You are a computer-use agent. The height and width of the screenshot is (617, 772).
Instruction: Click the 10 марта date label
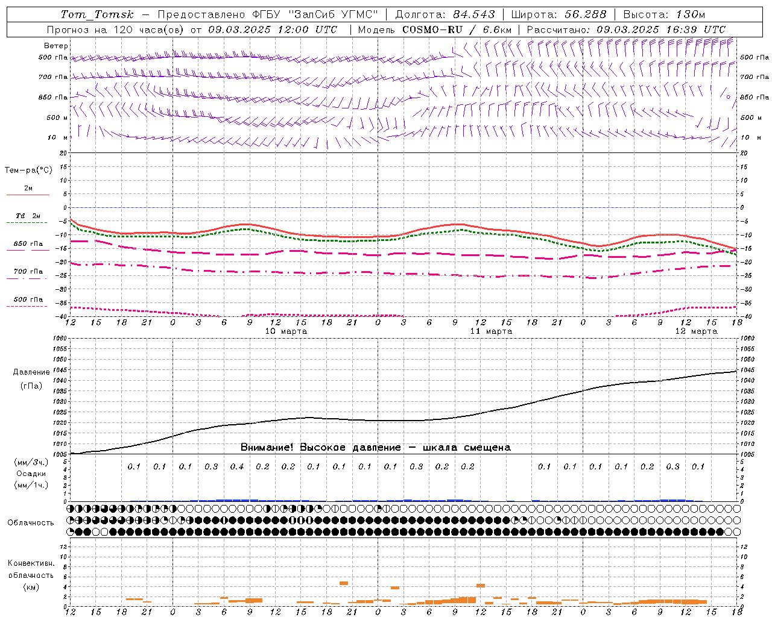286,331
